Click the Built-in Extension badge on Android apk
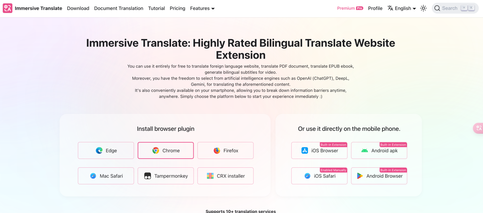The image size is (483, 213). pyautogui.click(x=393, y=145)
